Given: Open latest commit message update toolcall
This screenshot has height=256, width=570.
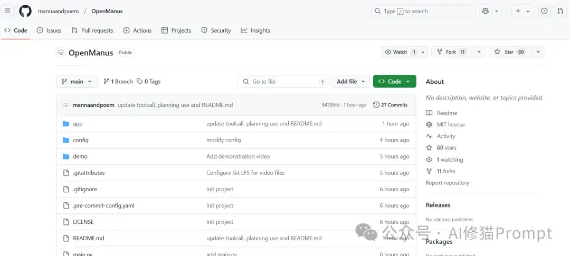Looking at the screenshot, I should [175, 105].
